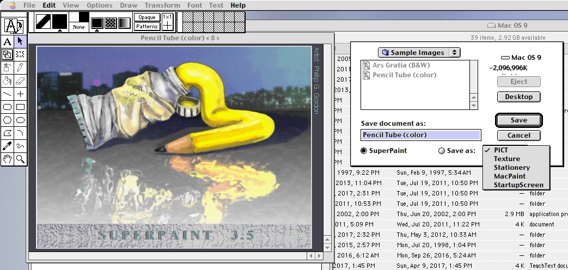Click document window scroll-left arrow
This screenshot has height=270, width=568.
(x=311, y=255)
